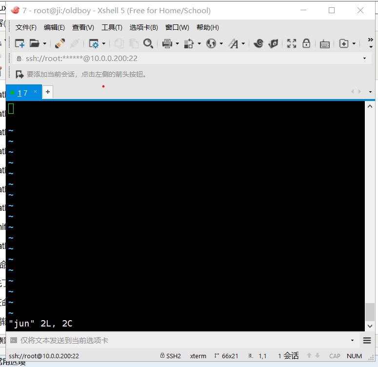Click the terminal scrollbar thumb

(370, 312)
